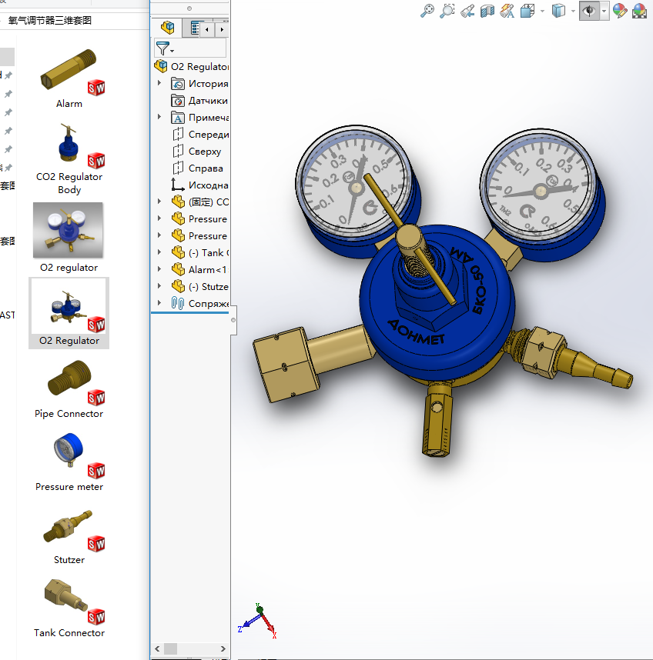
Task: Open the Hide/Show Items dropdown arrow
Action: [x=604, y=11]
